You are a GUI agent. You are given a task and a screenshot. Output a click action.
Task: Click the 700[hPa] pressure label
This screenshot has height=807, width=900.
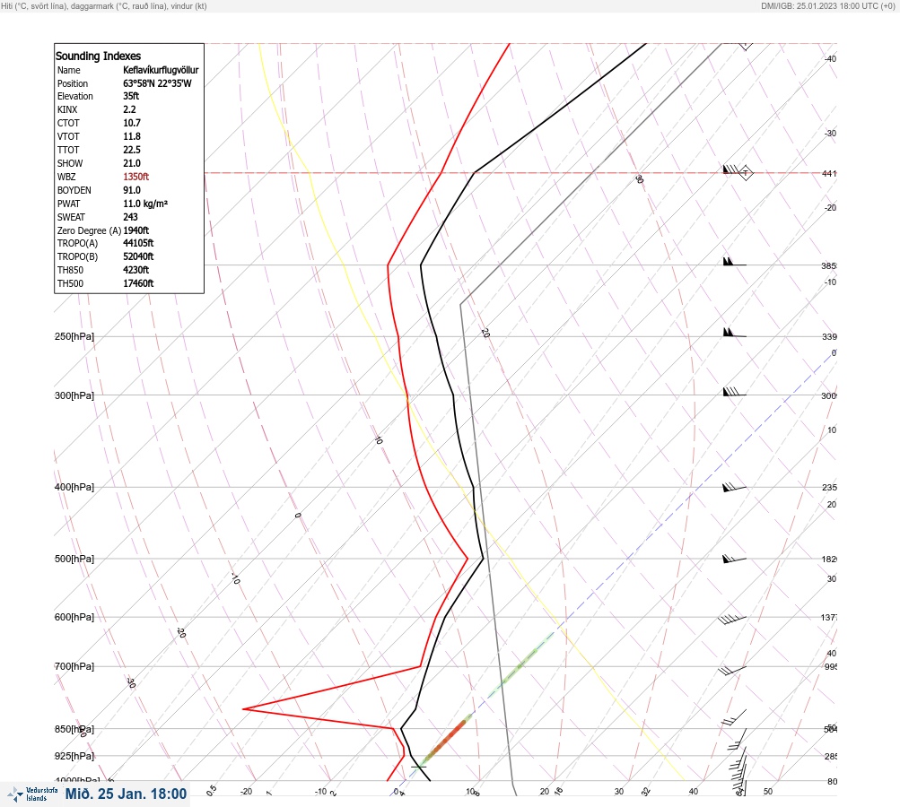pos(74,666)
